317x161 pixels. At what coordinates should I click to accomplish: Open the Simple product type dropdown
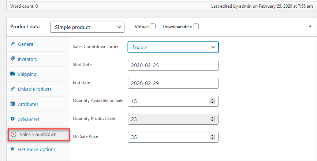(x=87, y=27)
